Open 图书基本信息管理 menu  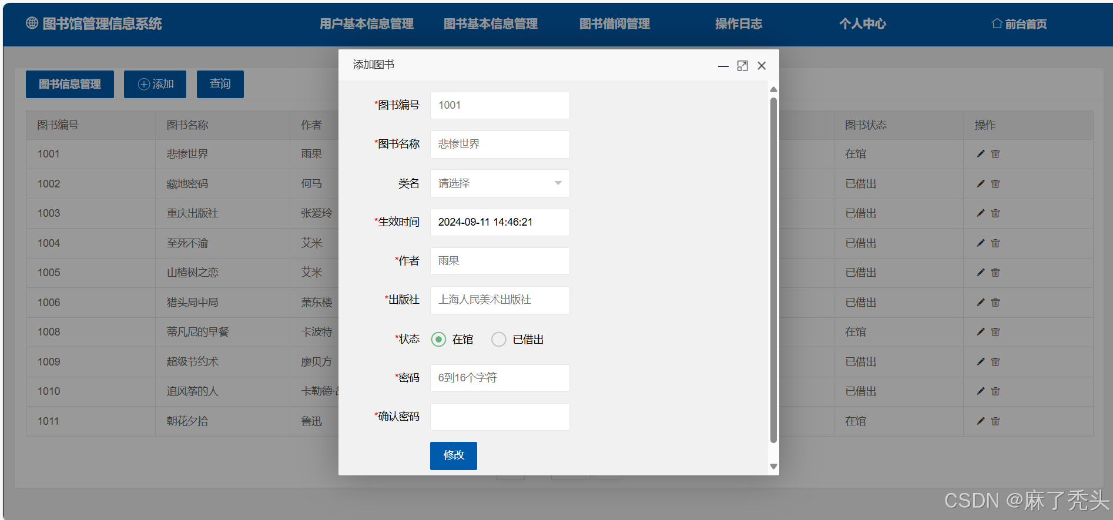coord(491,24)
